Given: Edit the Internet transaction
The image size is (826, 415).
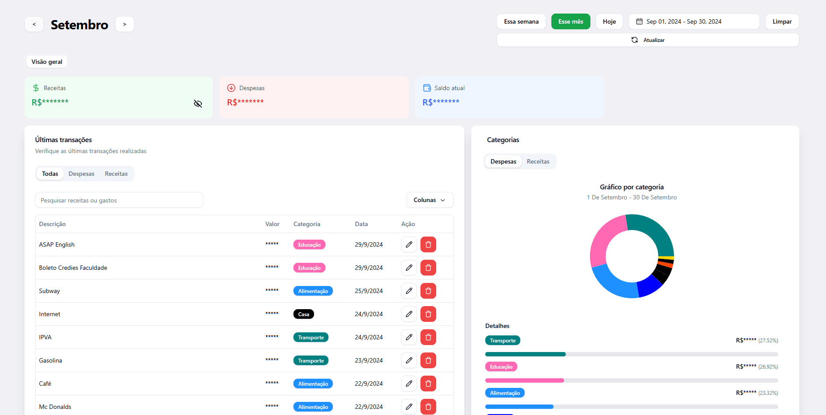Looking at the screenshot, I should pos(409,314).
